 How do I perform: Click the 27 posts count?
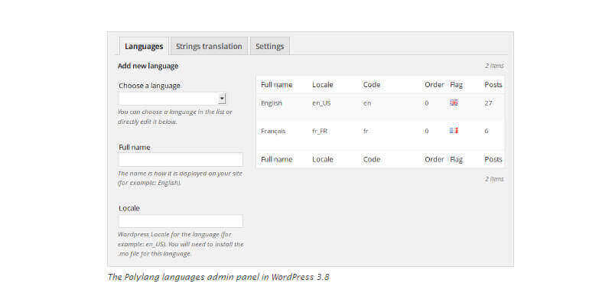tap(488, 103)
